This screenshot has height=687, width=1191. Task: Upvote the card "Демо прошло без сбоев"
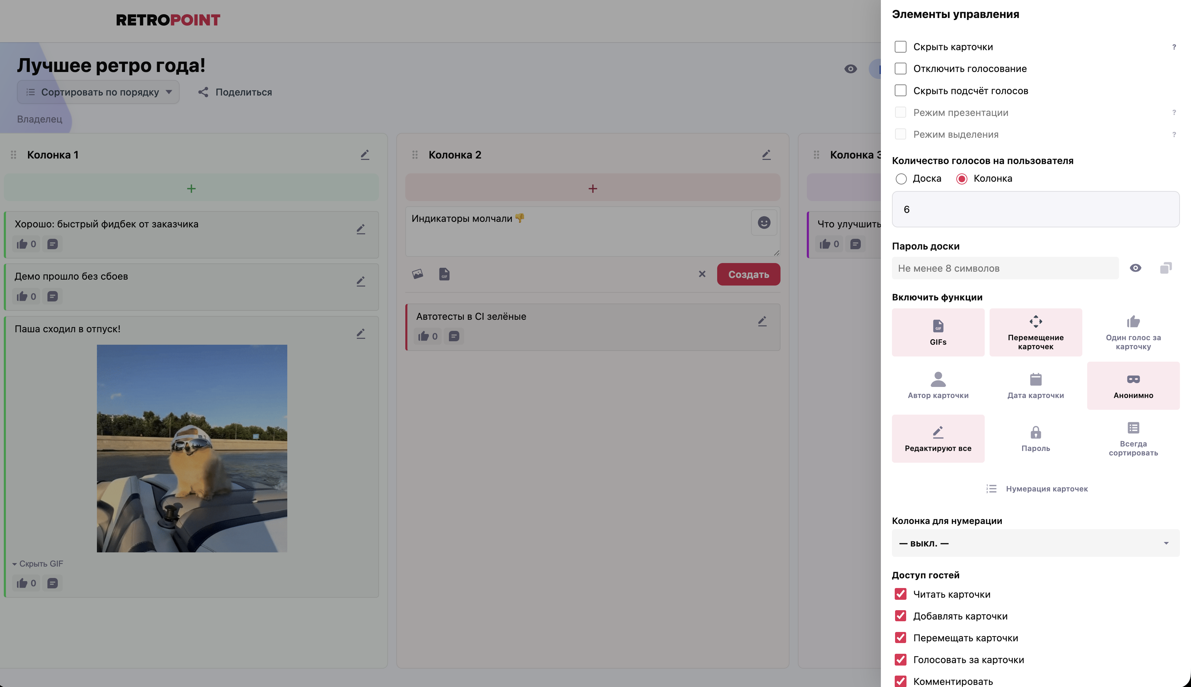[22, 296]
